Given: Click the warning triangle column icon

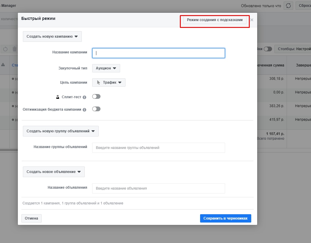Looking at the screenshot, I should pos(3,65).
